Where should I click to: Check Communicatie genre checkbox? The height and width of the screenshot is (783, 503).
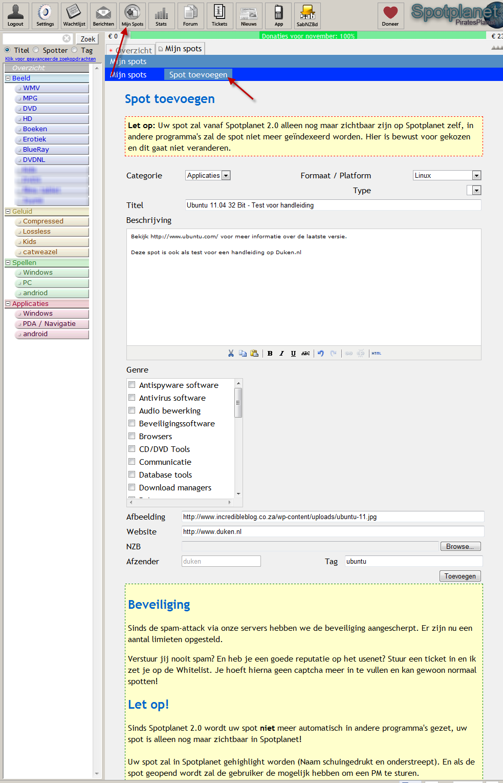(132, 461)
